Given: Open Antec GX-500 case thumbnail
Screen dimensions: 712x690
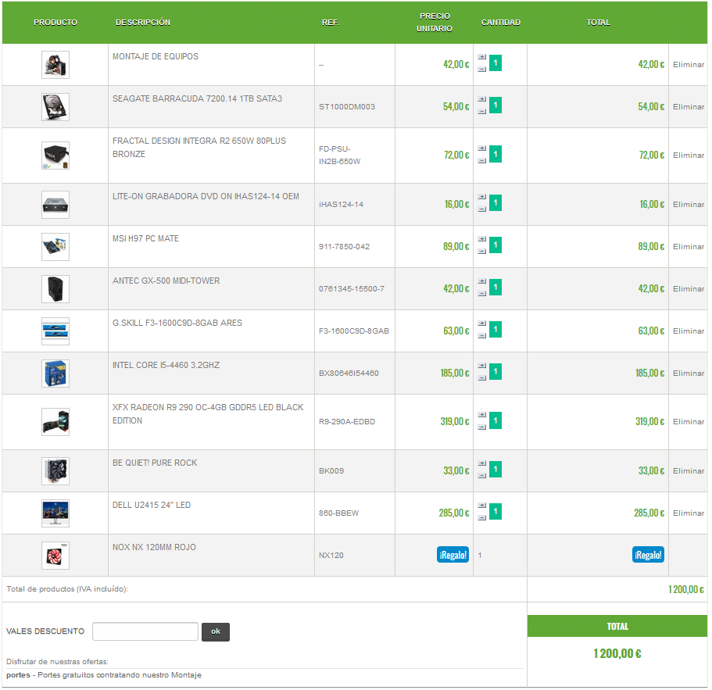Looking at the screenshot, I should pos(55,289).
